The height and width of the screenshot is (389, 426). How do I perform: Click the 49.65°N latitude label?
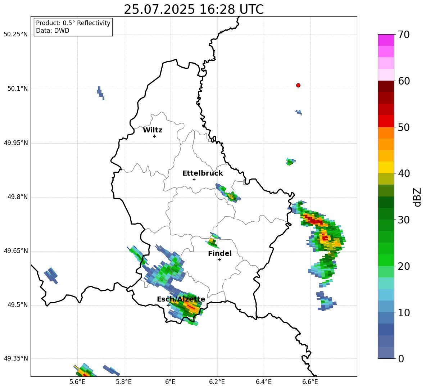click(16, 251)
